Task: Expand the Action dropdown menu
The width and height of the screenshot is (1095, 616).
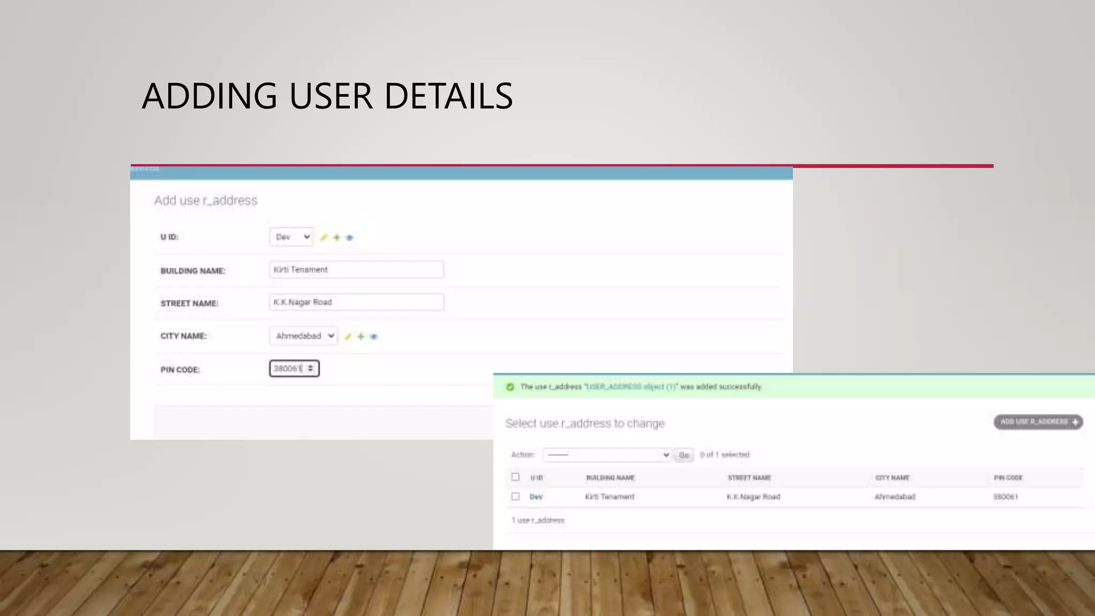Action: (607, 455)
